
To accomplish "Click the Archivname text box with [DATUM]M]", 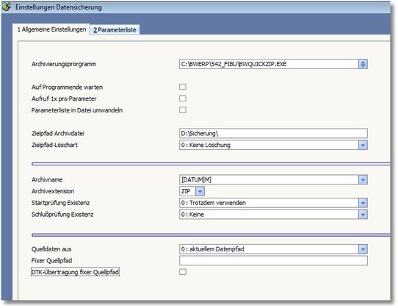I will tap(269, 179).
